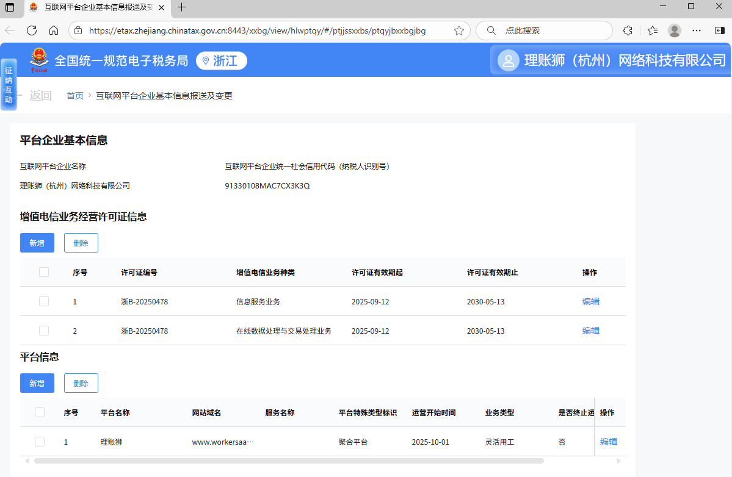This screenshot has width=732, height=477.
Task: Edit the 在线数据处理与交易处理业务 license row
Action: 590,331
